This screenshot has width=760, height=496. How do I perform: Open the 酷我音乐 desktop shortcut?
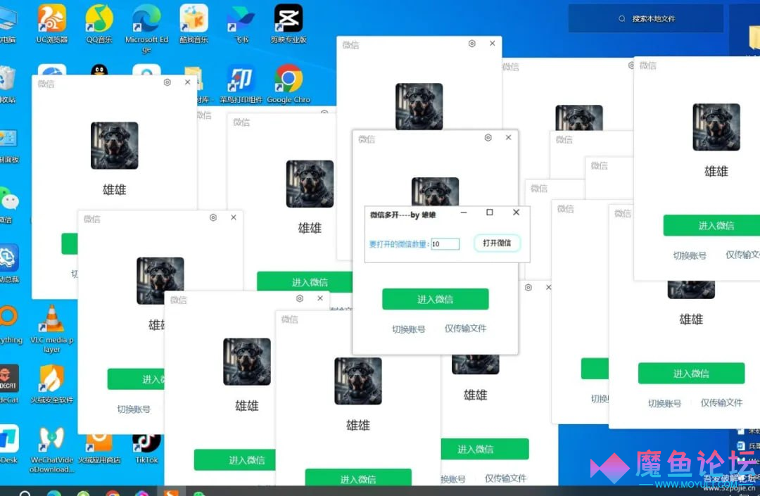point(194,23)
